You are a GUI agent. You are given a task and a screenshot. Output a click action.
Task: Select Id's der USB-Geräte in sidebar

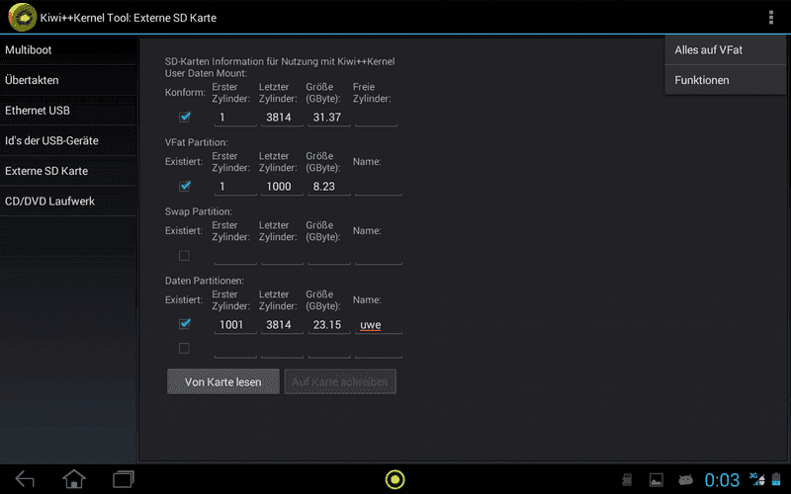(68, 140)
